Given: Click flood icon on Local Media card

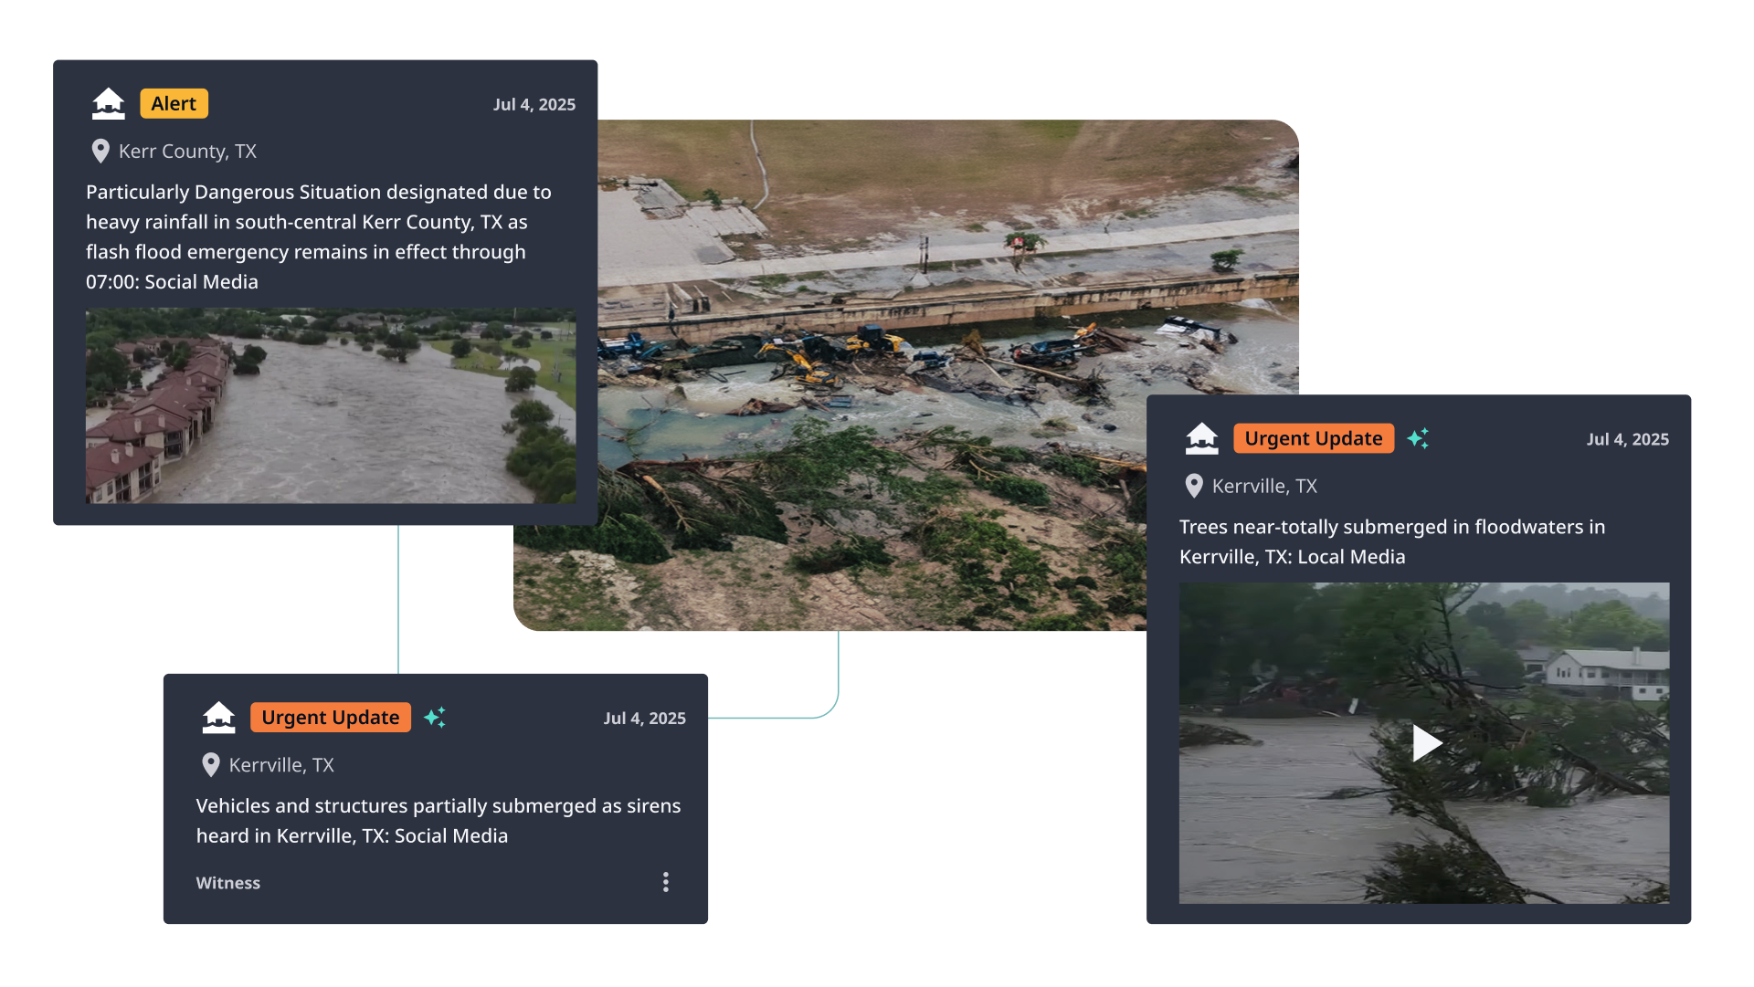Looking at the screenshot, I should point(1201,439).
